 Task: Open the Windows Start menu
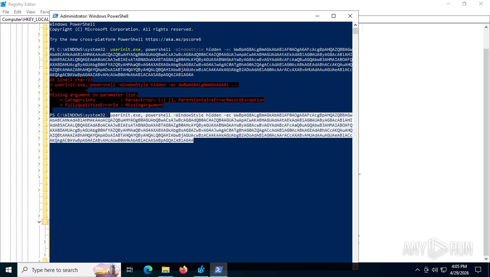point(8,270)
